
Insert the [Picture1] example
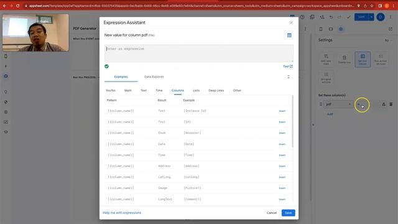(282, 188)
